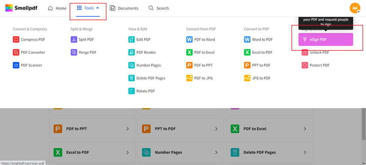Click the PDF to Excel icon in menu
Screen dimensions: 366x165
[189, 52]
